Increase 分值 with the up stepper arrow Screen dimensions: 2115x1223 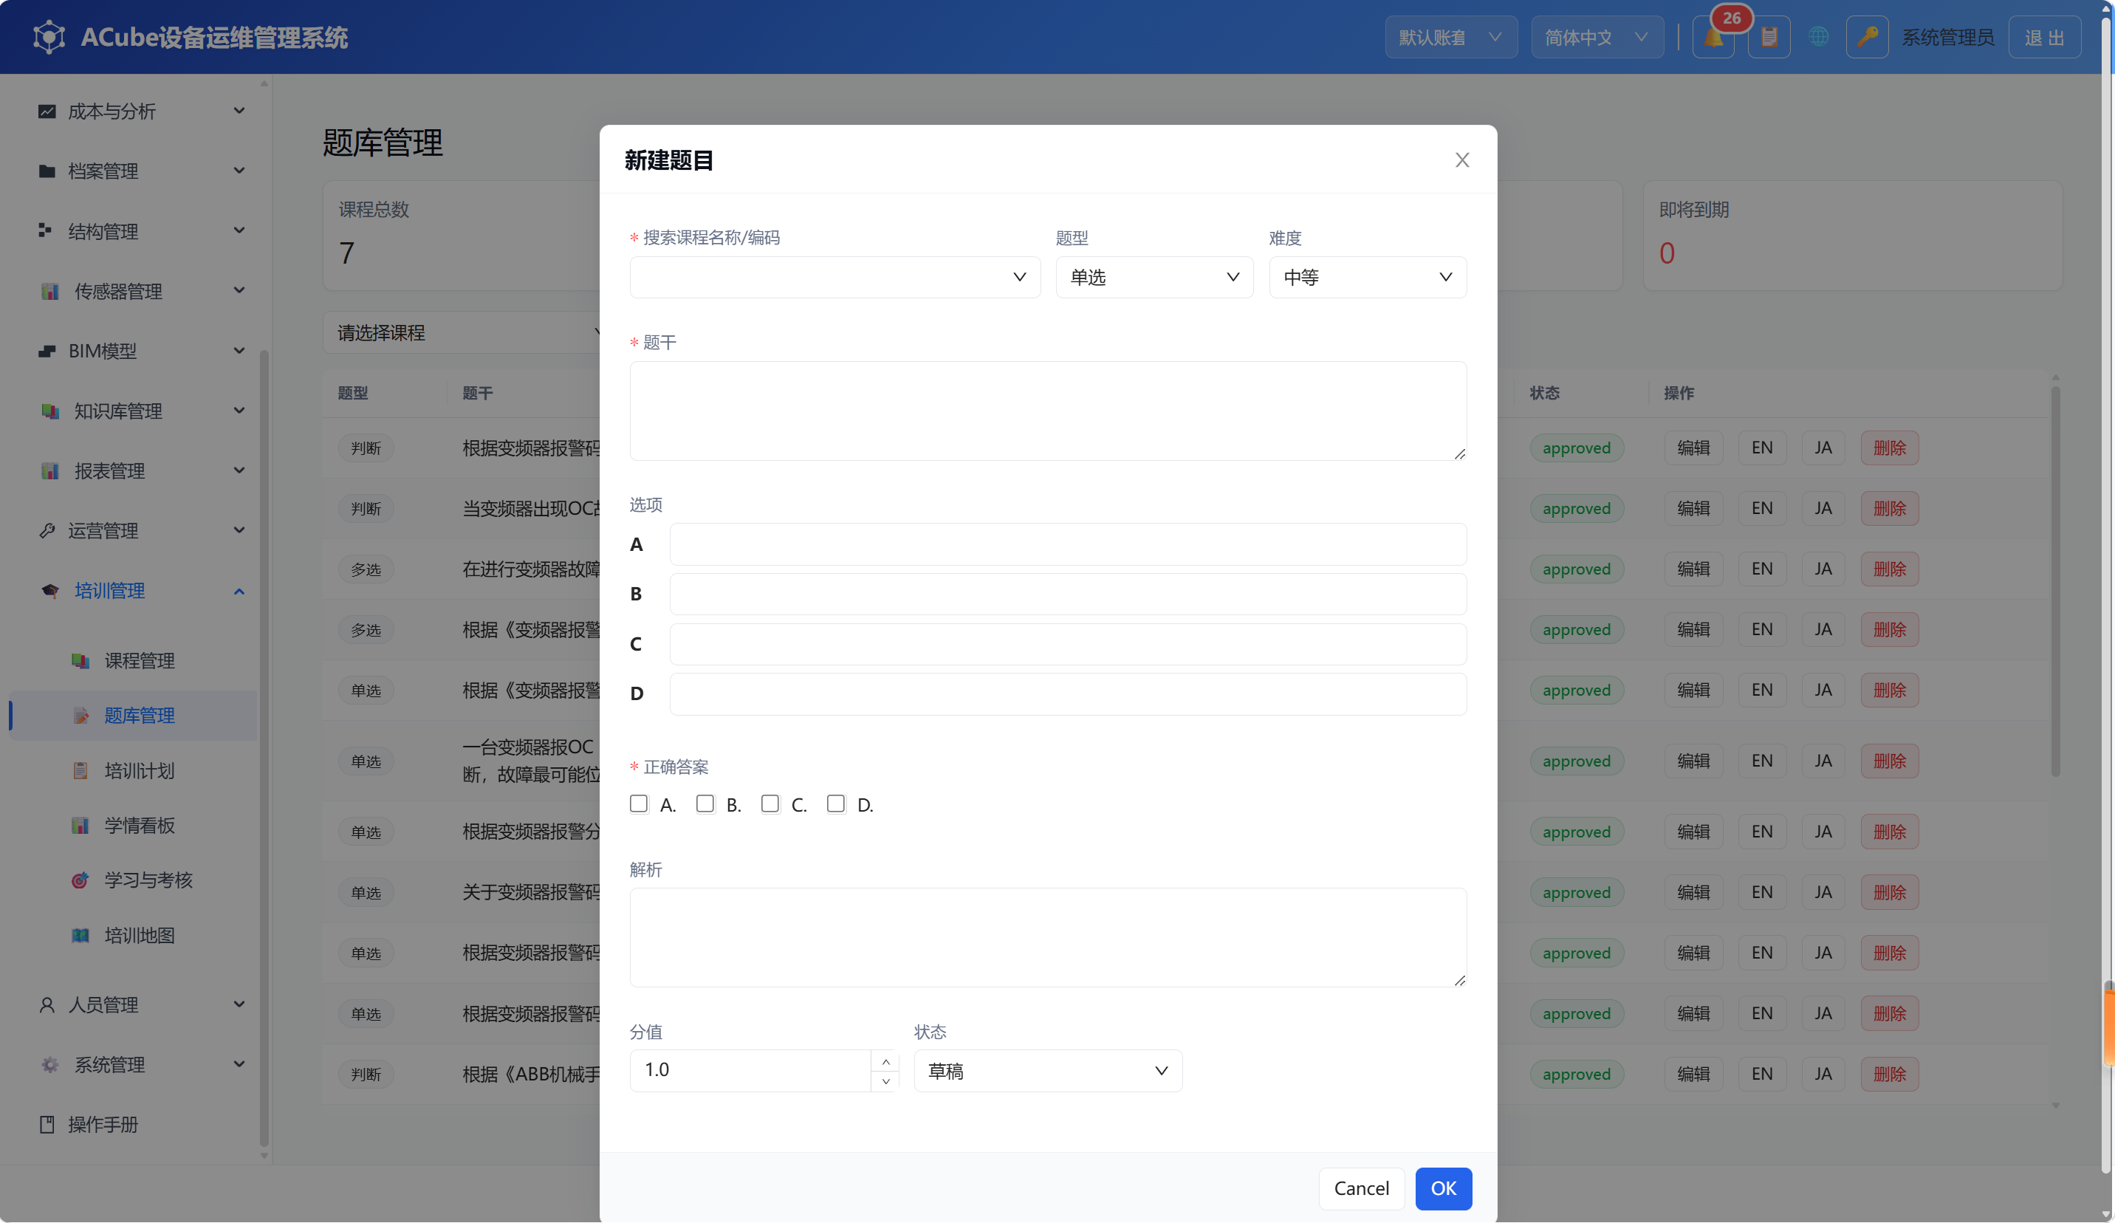(885, 1061)
